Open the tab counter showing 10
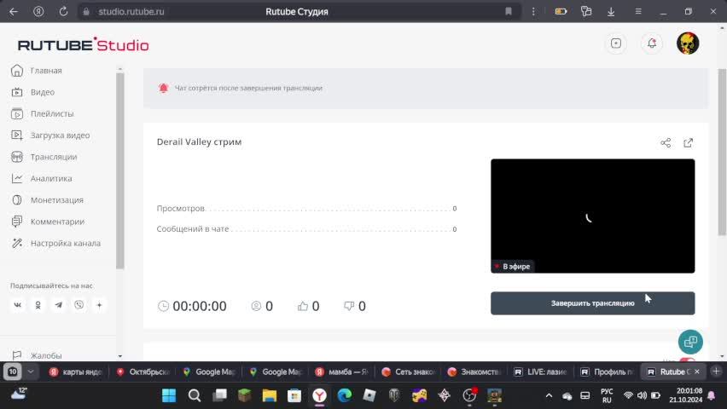Screen dimensions: 727x409 (x=13, y=372)
